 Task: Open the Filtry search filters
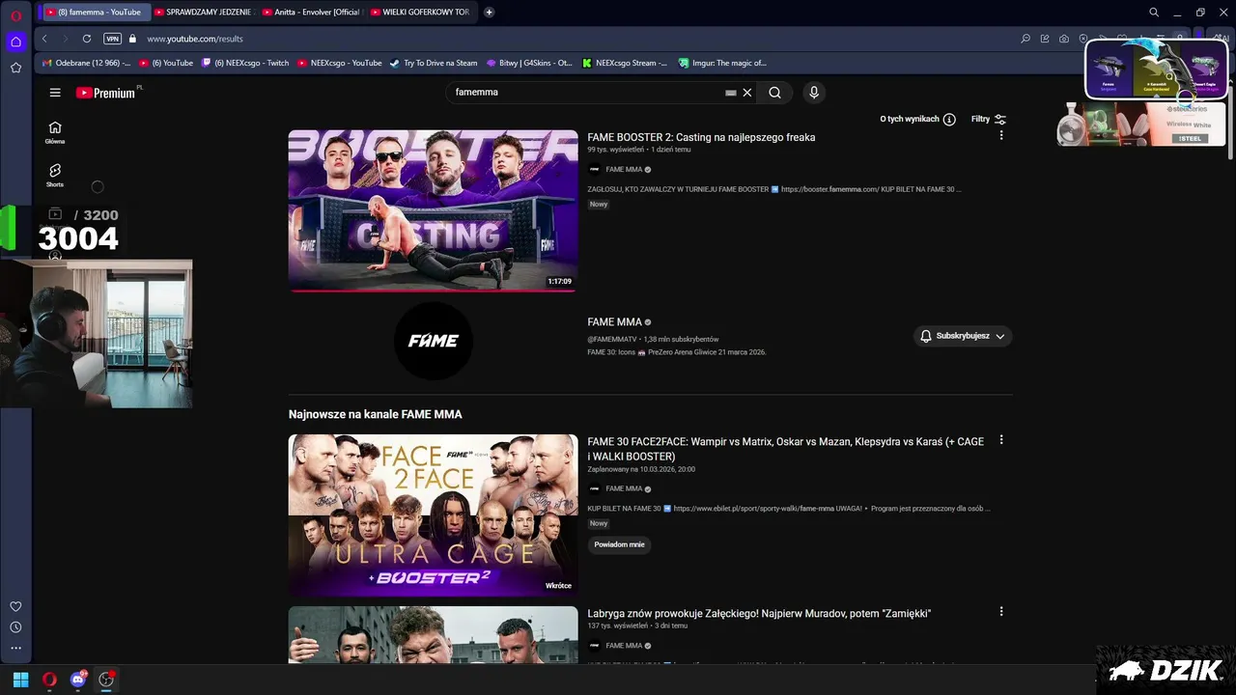pos(989,119)
